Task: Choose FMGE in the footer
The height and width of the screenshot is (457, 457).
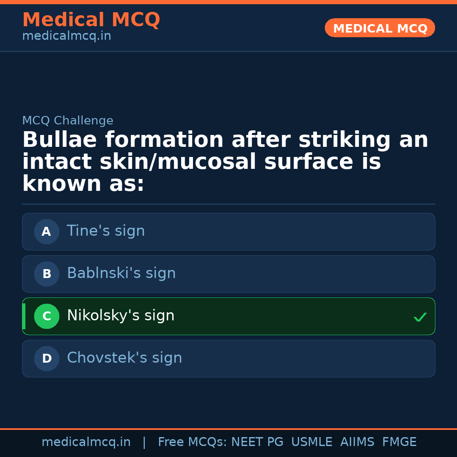Action: tap(399, 442)
